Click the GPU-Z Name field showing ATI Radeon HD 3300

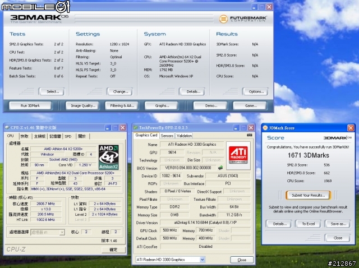pyautogui.click(x=192, y=145)
